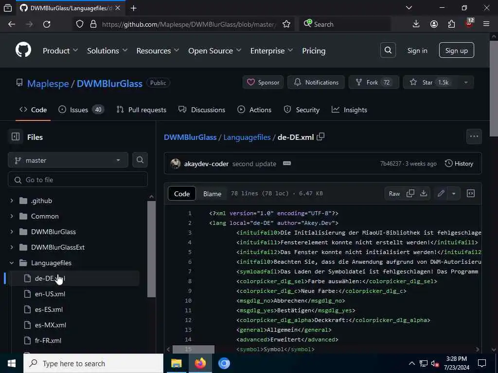Viewport: 498px width, 373px height.
Task: Expand the DWMBlurGlassExt folder
Action: (x=12, y=247)
